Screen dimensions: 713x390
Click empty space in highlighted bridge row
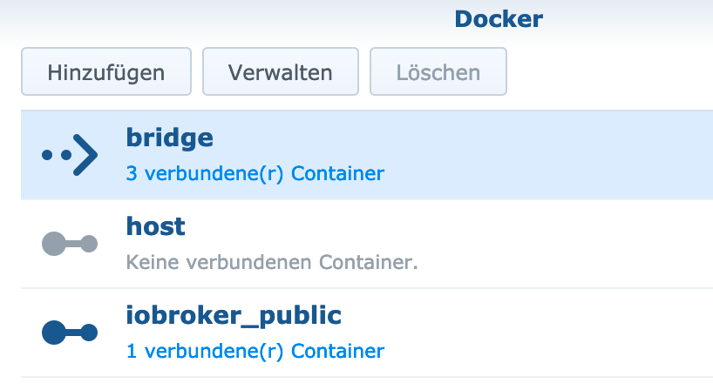pyautogui.click(x=546, y=155)
